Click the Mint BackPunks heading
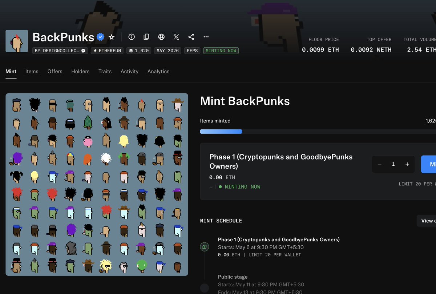Image resolution: width=436 pixels, height=294 pixels. pos(245,101)
